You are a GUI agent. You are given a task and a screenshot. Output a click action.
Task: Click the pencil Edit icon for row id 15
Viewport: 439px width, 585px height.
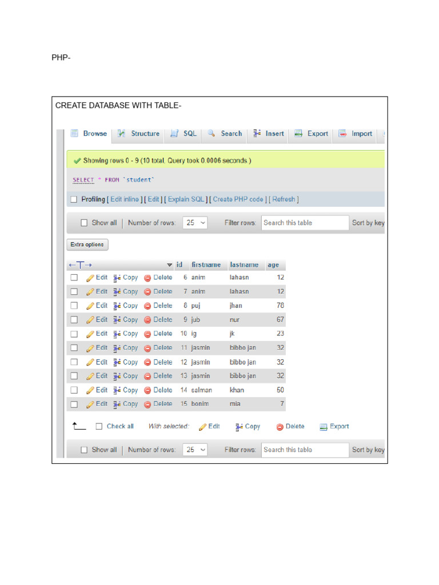[90, 404]
